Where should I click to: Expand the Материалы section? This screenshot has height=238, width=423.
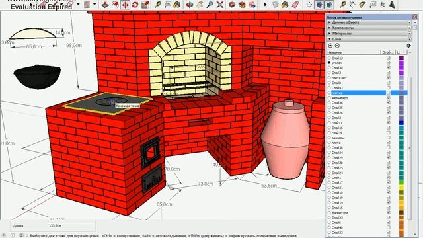[329, 34]
